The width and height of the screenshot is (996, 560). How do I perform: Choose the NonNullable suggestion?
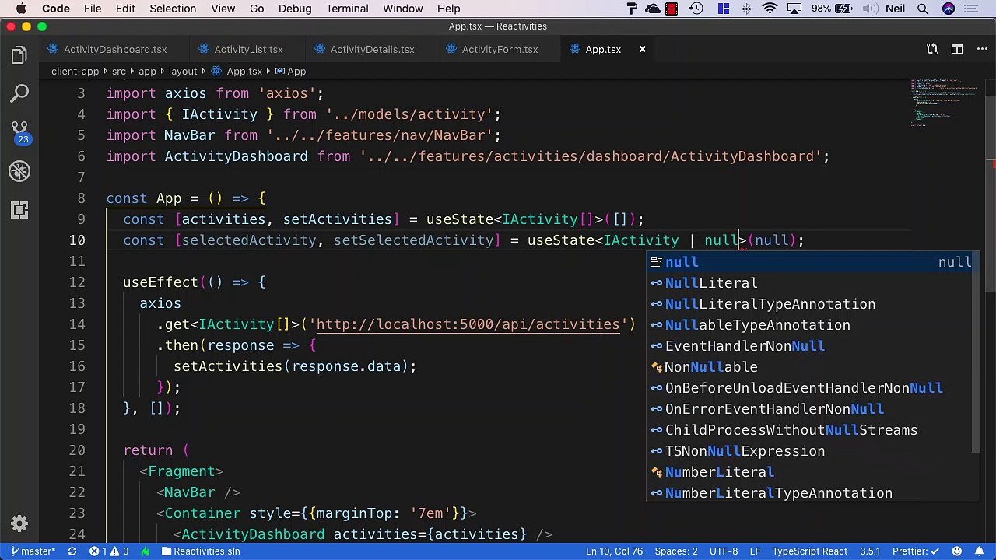[x=810, y=367]
